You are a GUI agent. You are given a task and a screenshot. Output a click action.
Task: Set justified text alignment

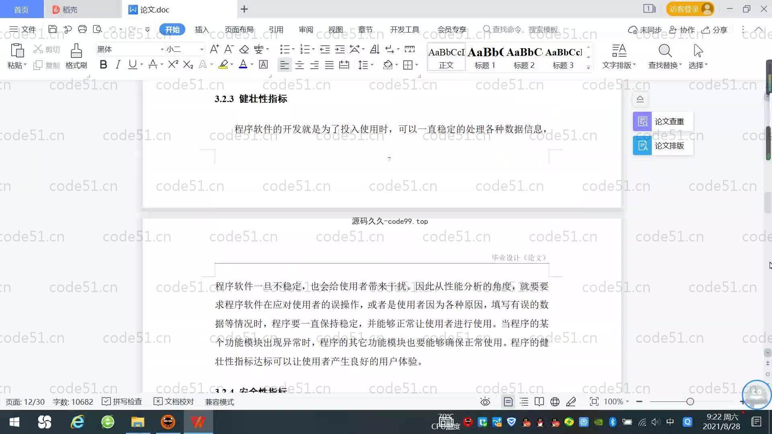pyautogui.click(x=329, y=65)
